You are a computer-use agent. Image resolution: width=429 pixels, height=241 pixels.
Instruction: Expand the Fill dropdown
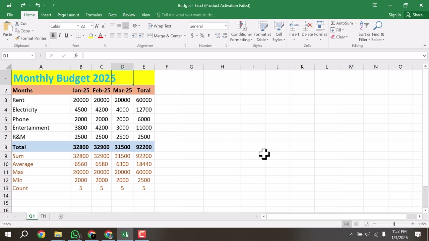click(x=343, y=30)
